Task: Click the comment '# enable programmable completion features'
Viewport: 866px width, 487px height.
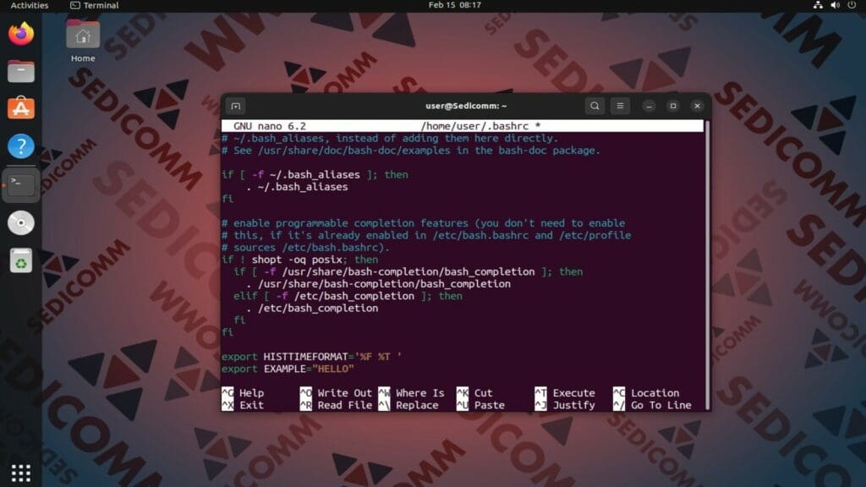Action: coord(423,223)
